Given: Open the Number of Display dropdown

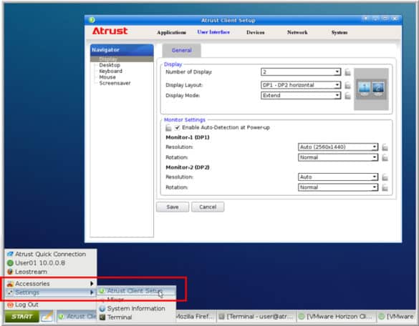Looking at the screenshot, I should [301, 72].
